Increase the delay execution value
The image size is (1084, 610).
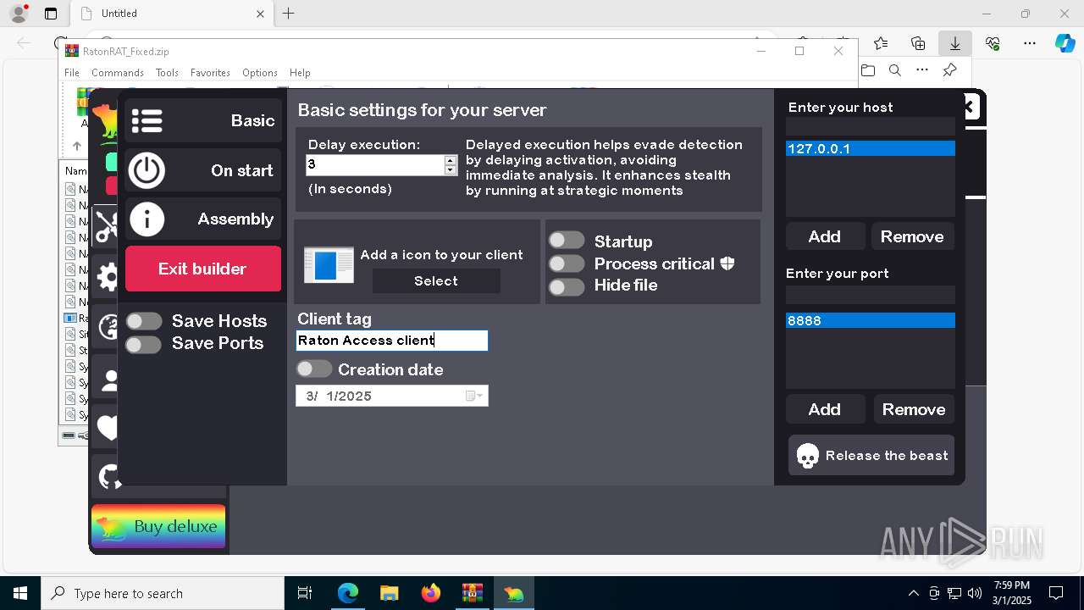(451, 159)
